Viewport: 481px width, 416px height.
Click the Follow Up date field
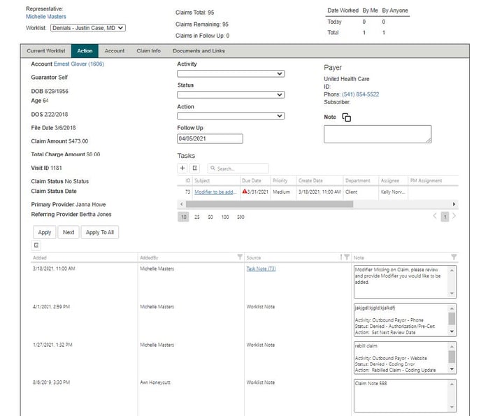210,138
